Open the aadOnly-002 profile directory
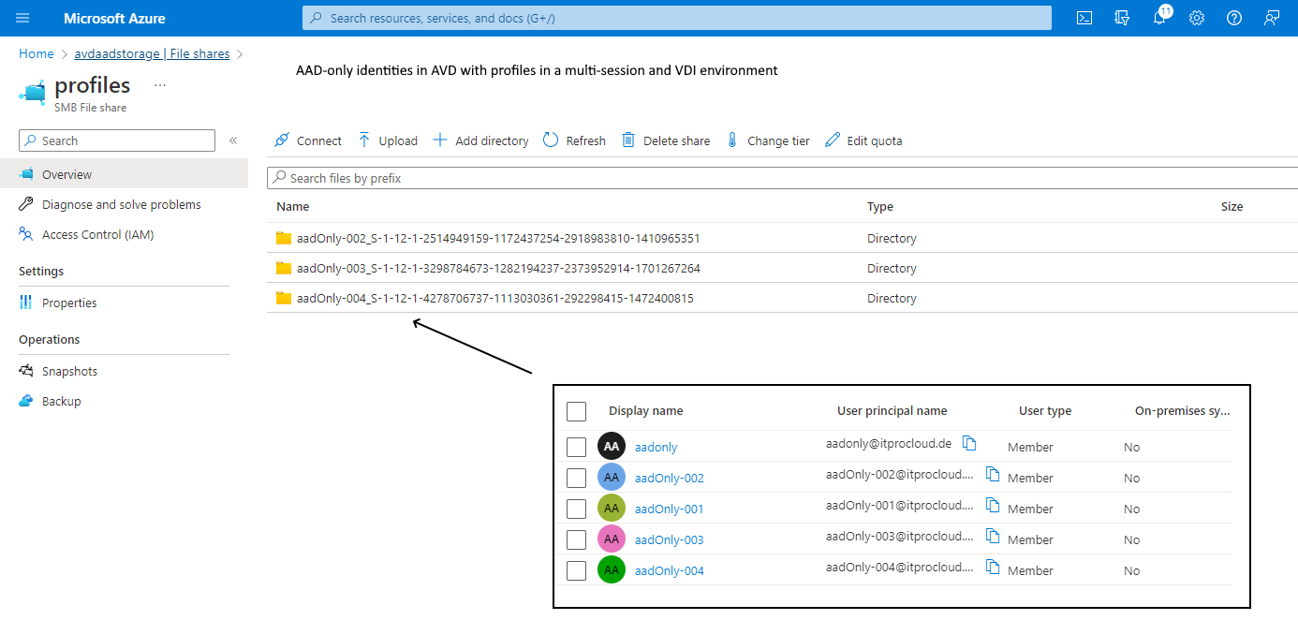Screen dimensions: 1298x635 498,238
